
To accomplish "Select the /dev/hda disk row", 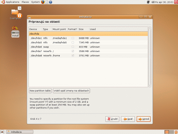I will coord(88,34).
